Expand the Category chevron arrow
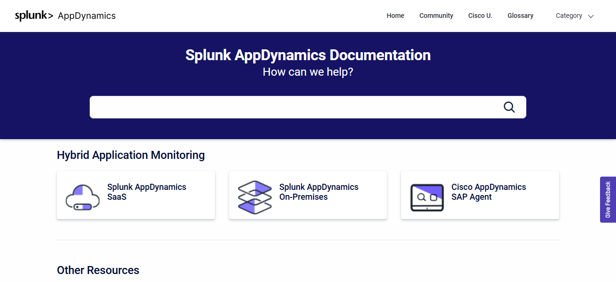Image resolution: width=616 pixels, height=282 pixels. 590,16
